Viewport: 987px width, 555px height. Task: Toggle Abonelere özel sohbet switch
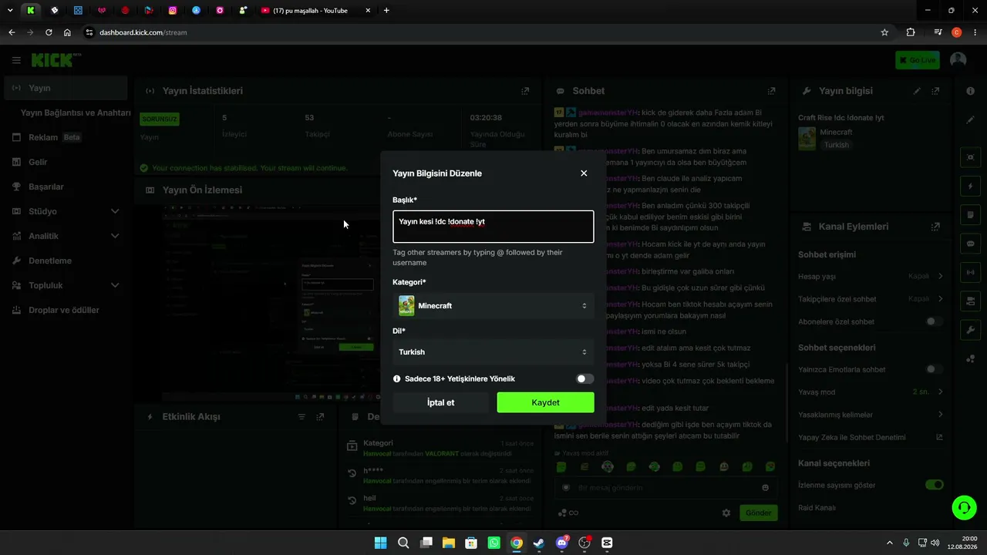[934, 321]
